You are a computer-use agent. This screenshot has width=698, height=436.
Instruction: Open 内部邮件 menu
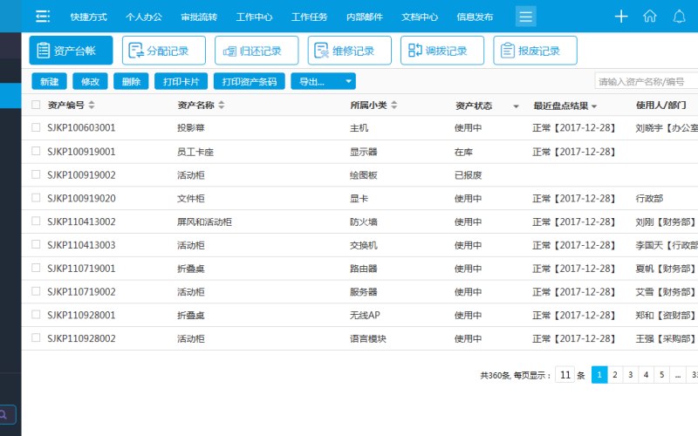tap(365, 17)
